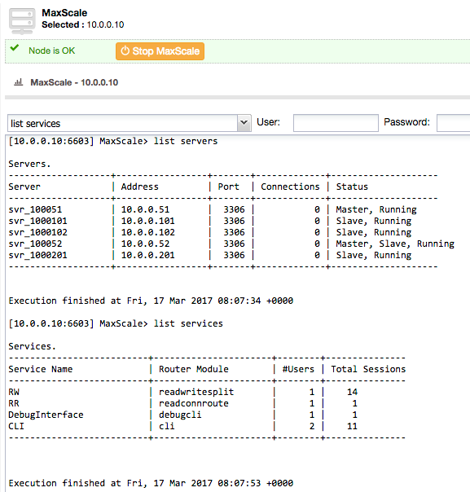The height and width of the screenshot is (492, 470).
Task: Click the 'Node is OK' status text
Action: tap(52, 51)
